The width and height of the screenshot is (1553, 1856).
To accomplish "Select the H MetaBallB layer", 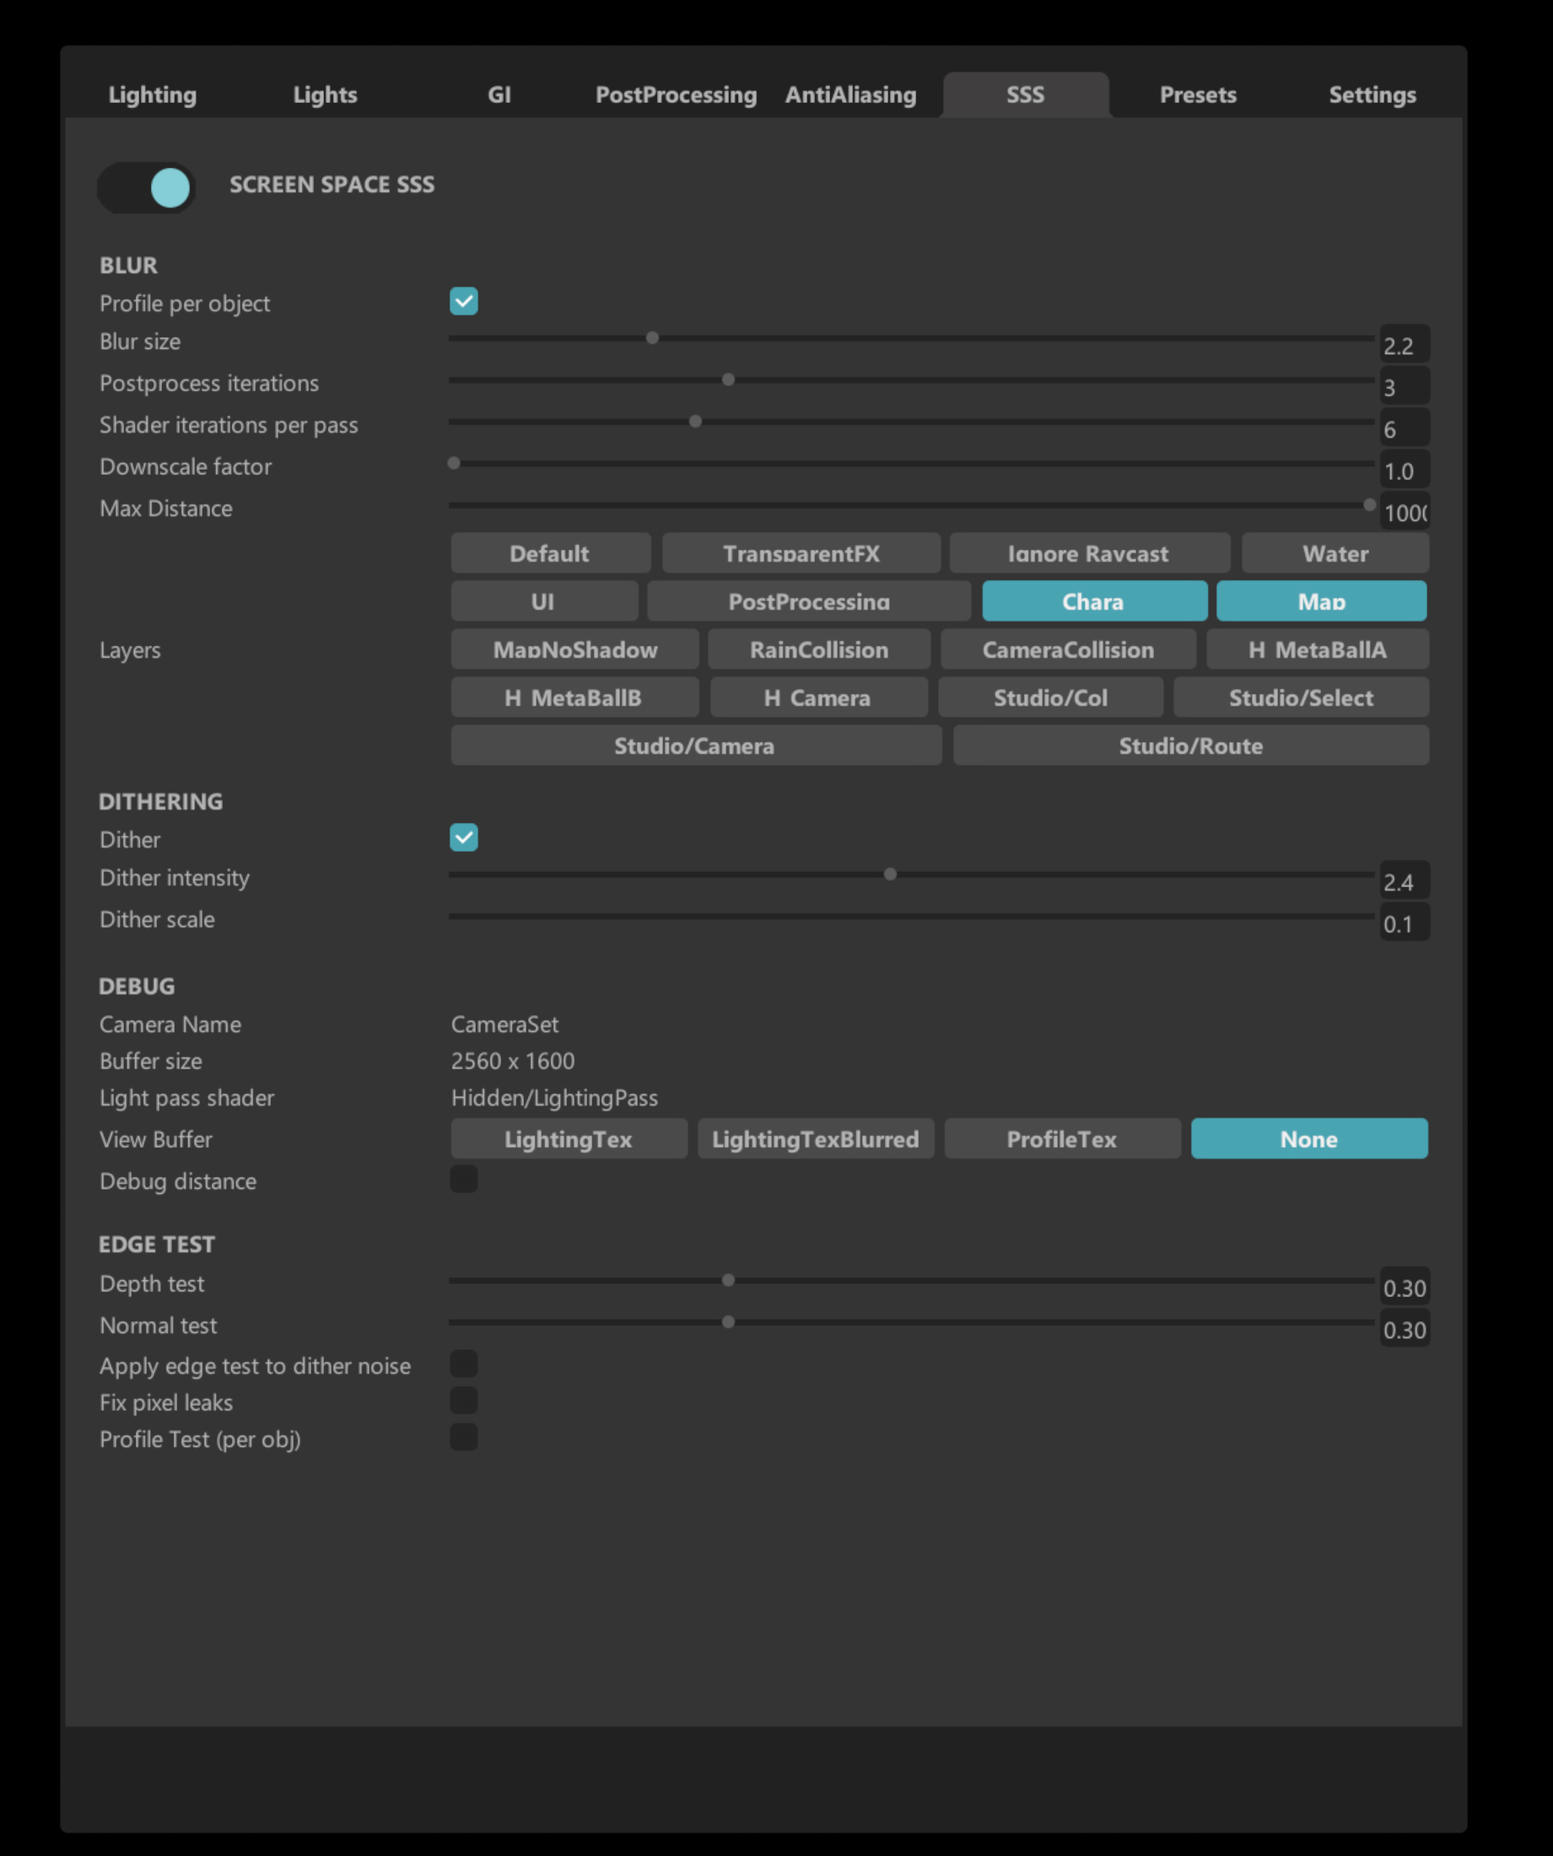I will [x=574, y=697].
